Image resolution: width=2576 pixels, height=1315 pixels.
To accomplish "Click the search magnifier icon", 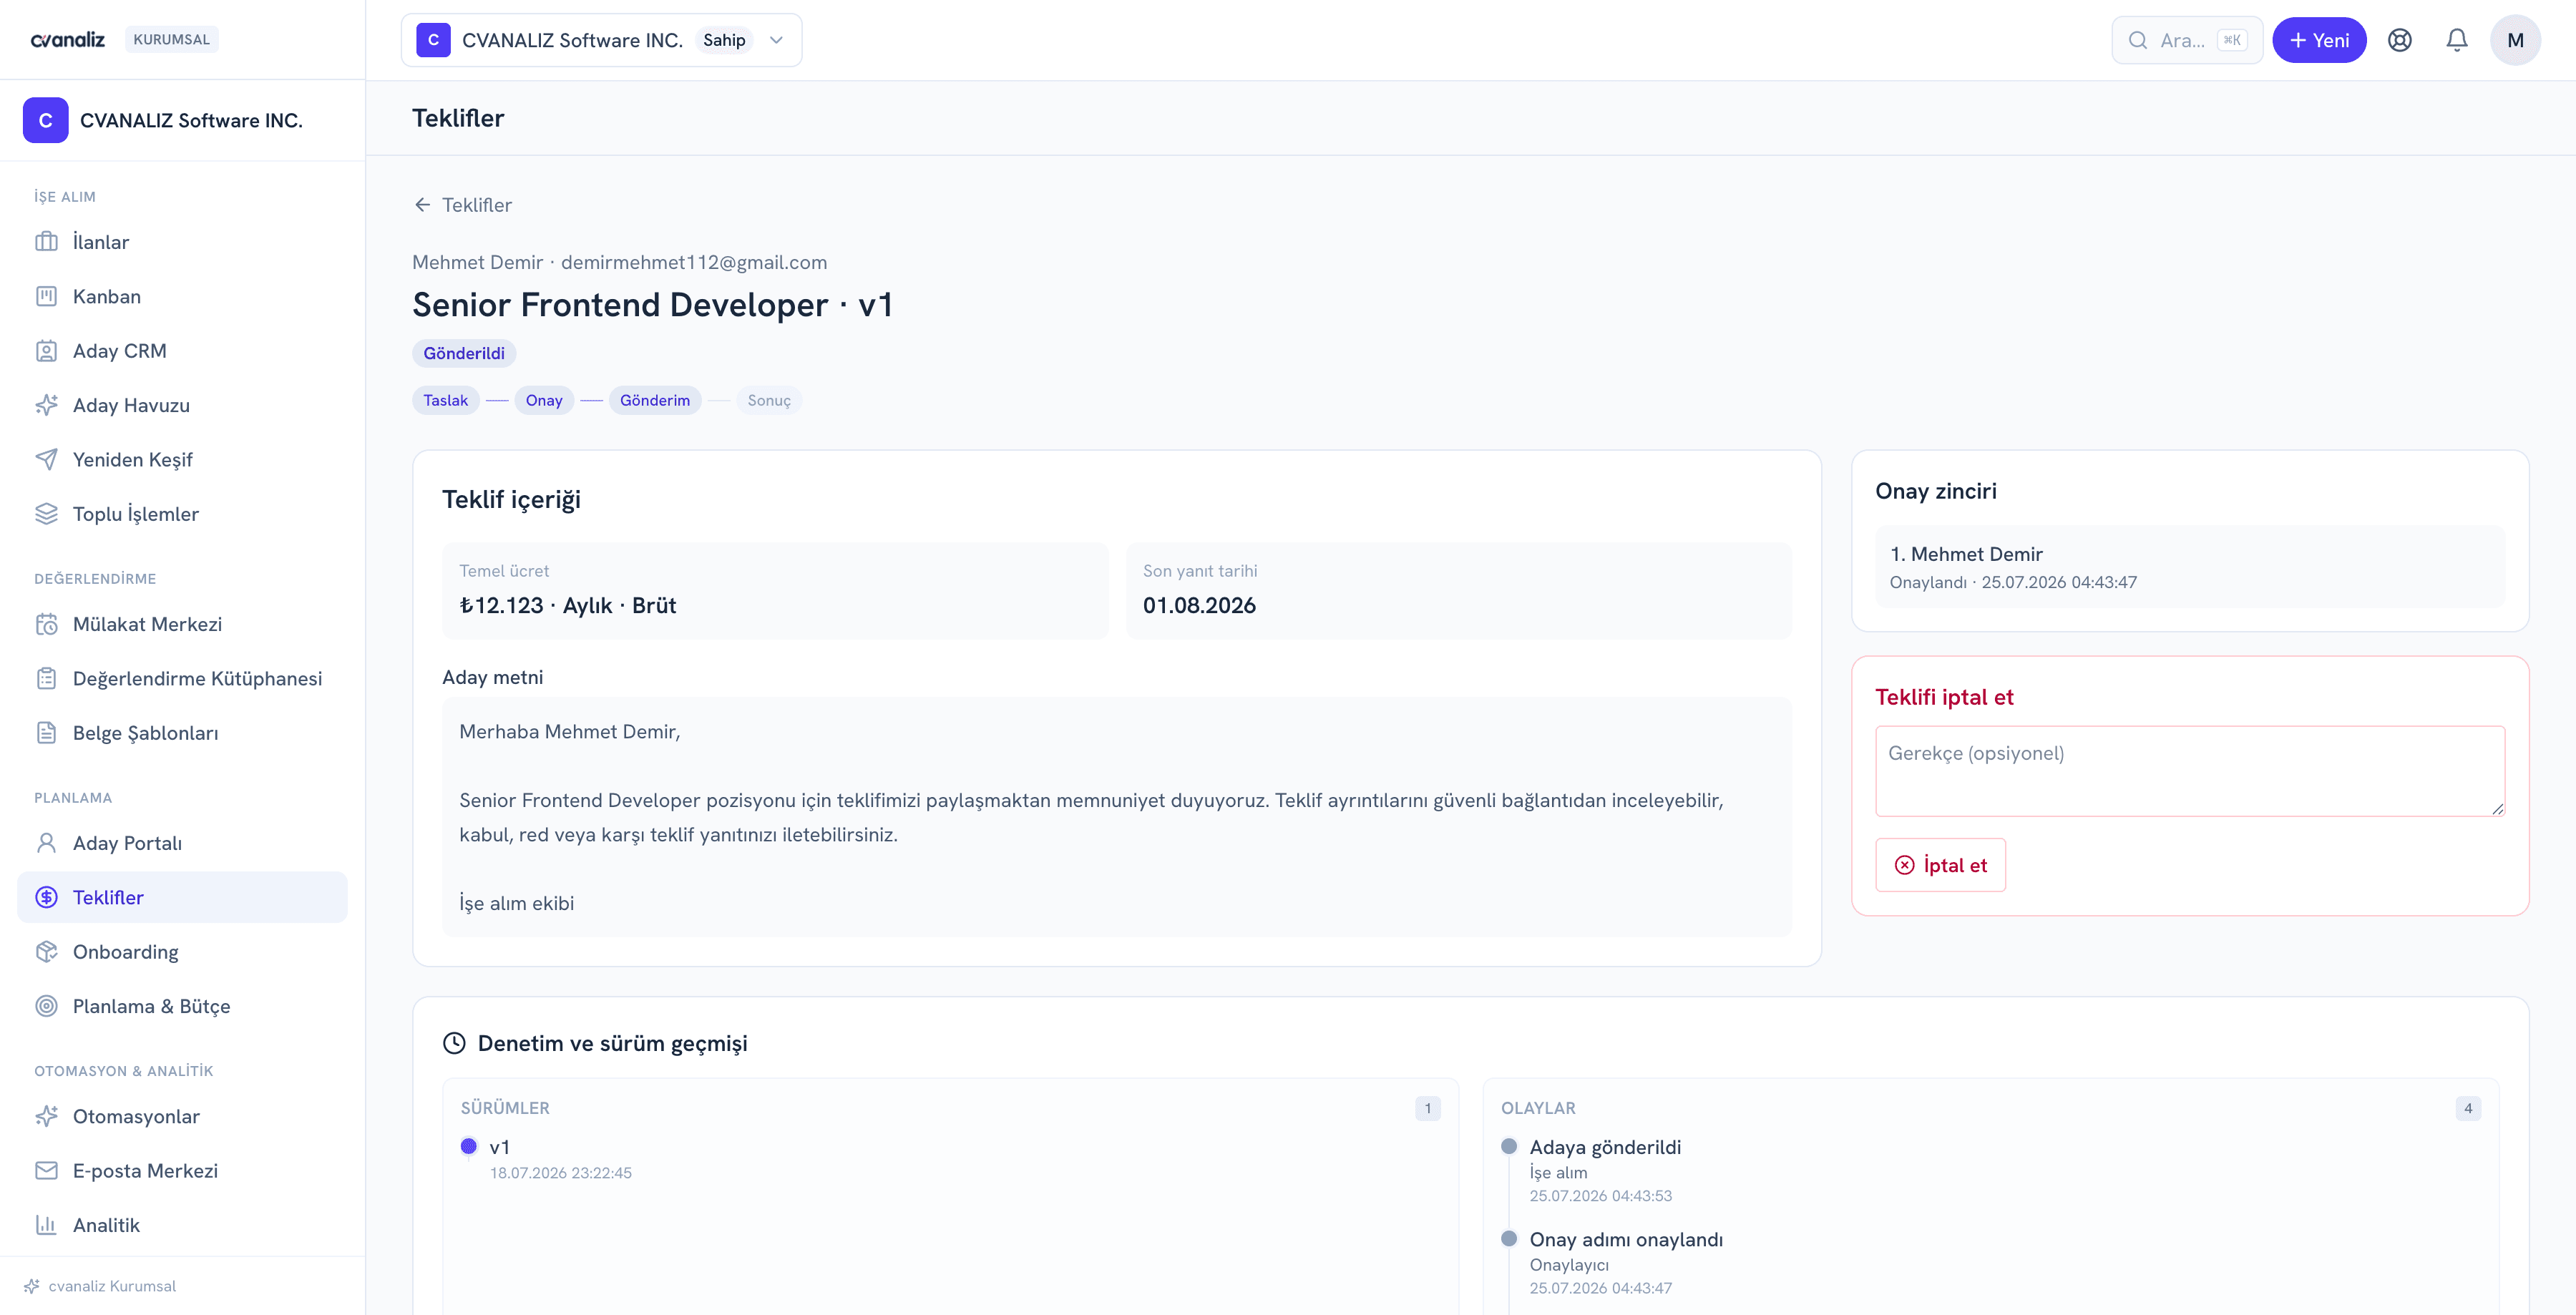I will click(x=2138, y=40).
